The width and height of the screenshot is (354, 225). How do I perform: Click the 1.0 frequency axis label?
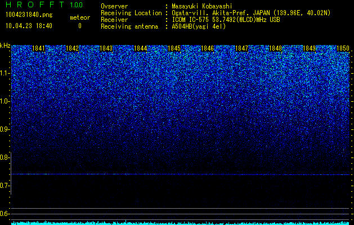(5, 101)
